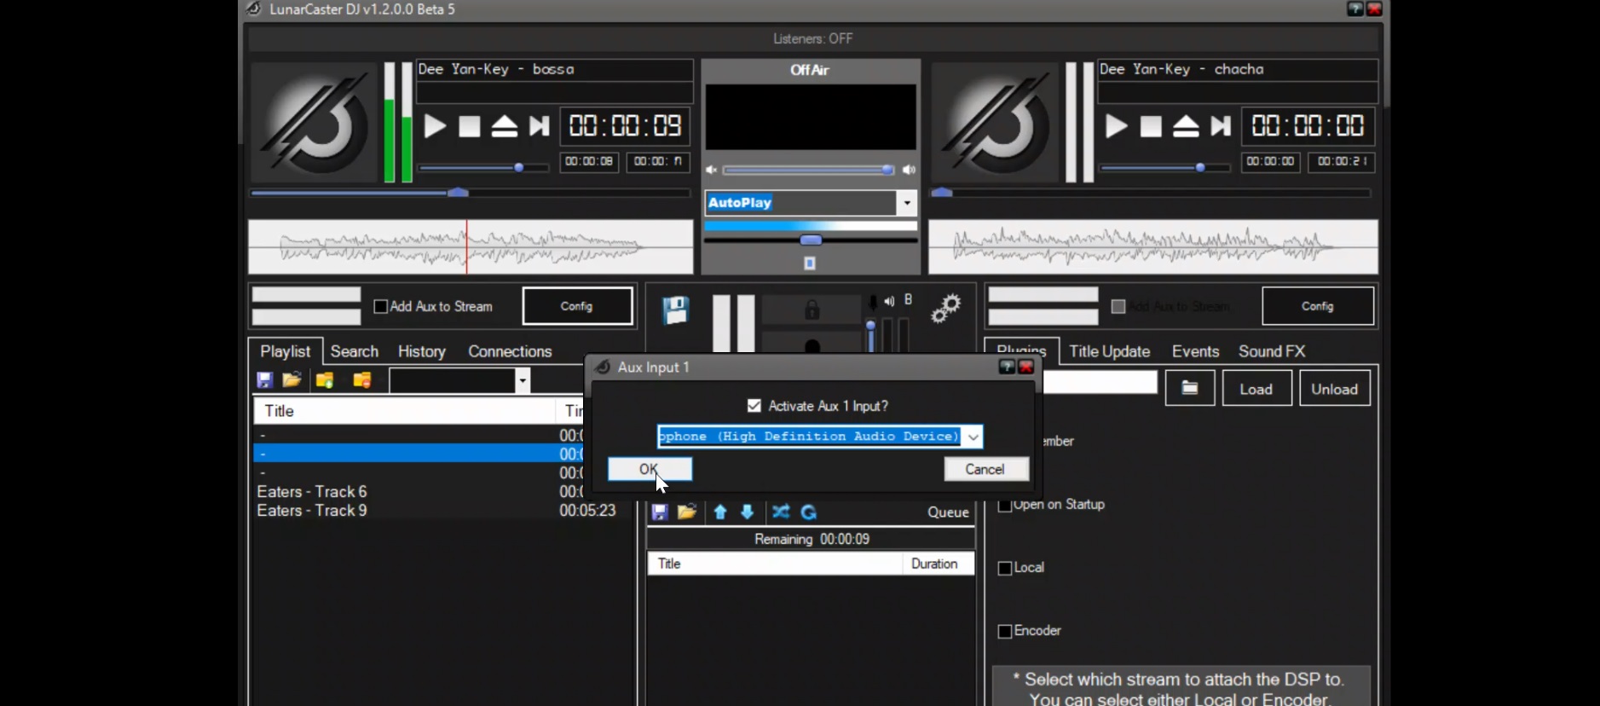Click the Unload plugin button
This screenshot has height=706, width=1600.
click(x=1335, y=389)
